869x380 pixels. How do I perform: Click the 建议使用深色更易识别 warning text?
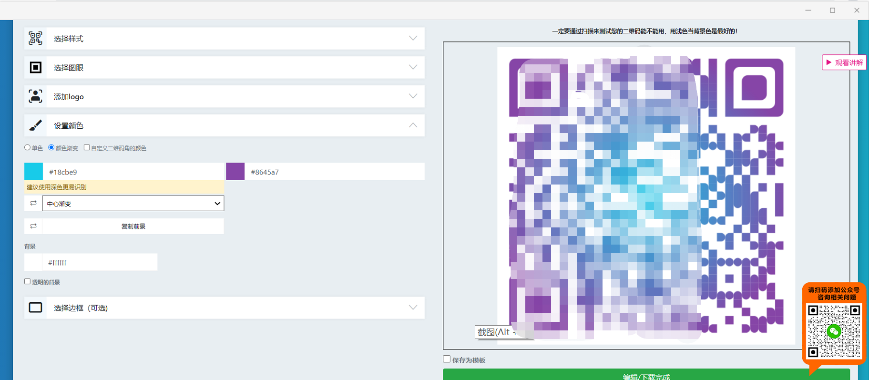pyautogui.click(x=56, y=187)
